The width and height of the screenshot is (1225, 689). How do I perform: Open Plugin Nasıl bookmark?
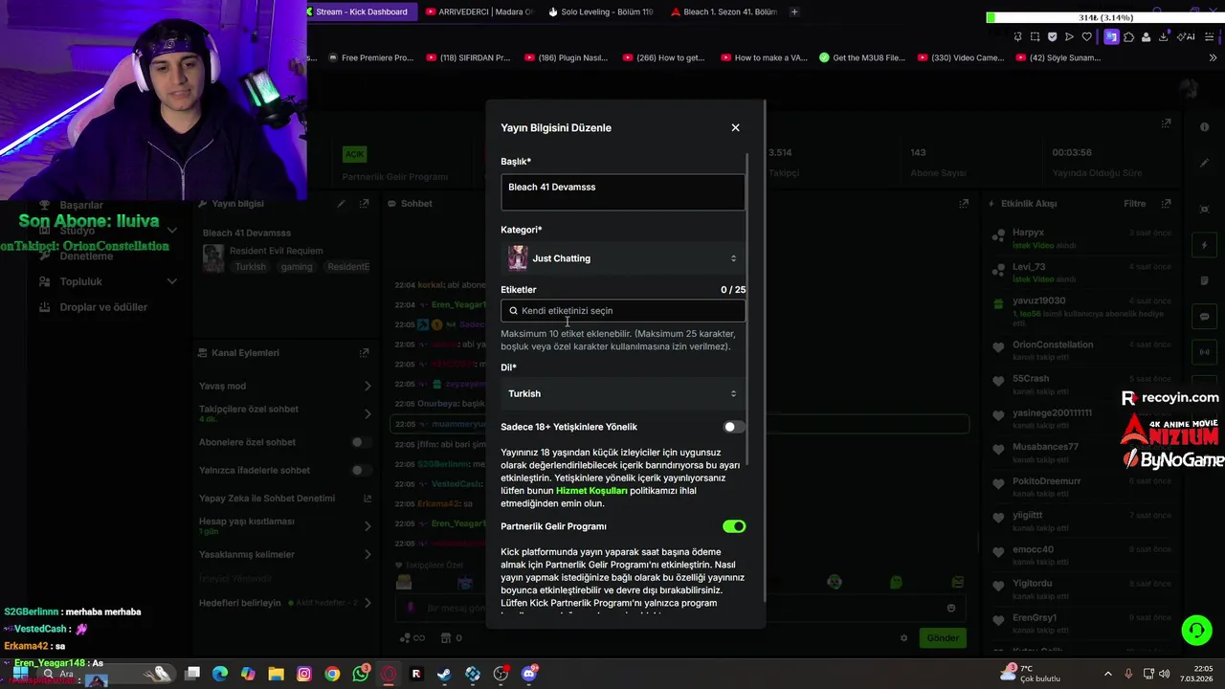(566, 57)
